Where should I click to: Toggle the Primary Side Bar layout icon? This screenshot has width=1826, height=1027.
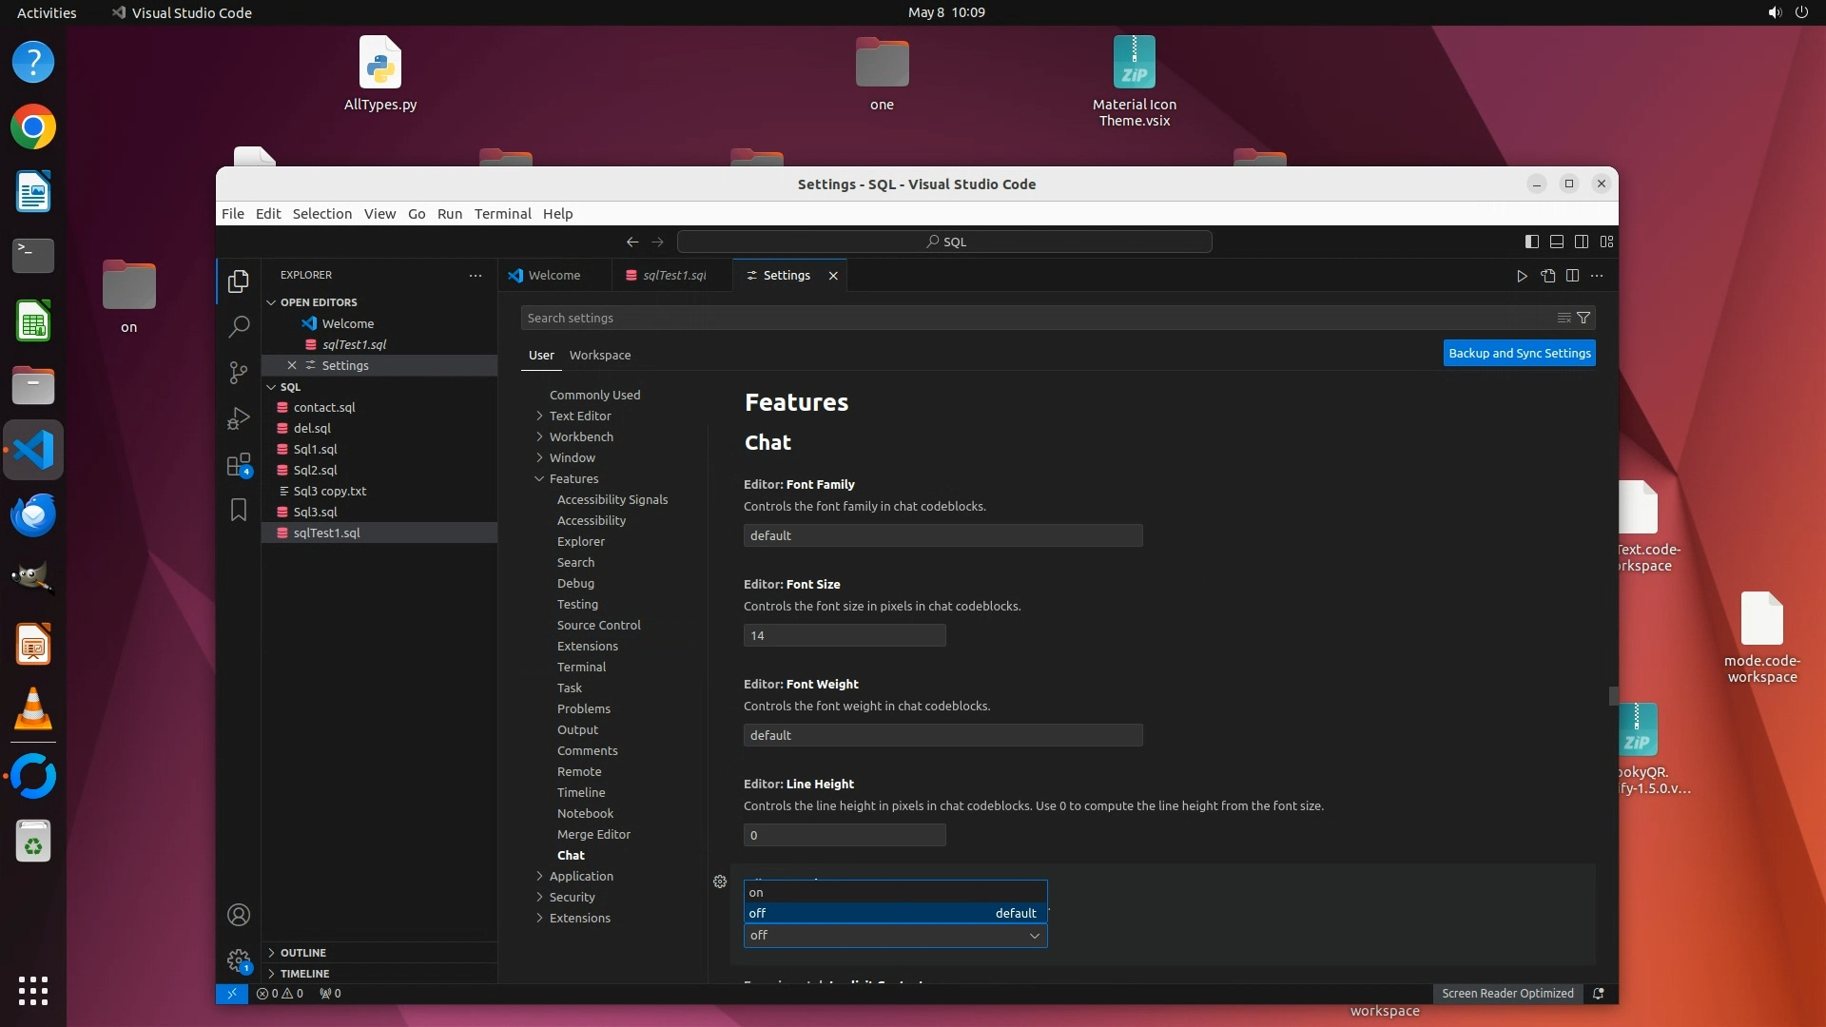1531,242
